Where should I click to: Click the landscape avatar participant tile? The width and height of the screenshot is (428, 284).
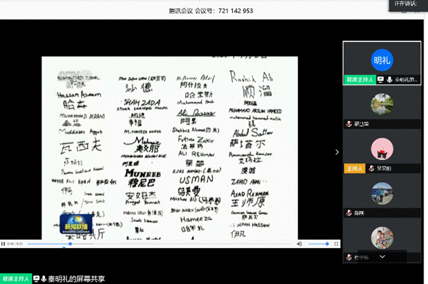[x=382, y=104]
